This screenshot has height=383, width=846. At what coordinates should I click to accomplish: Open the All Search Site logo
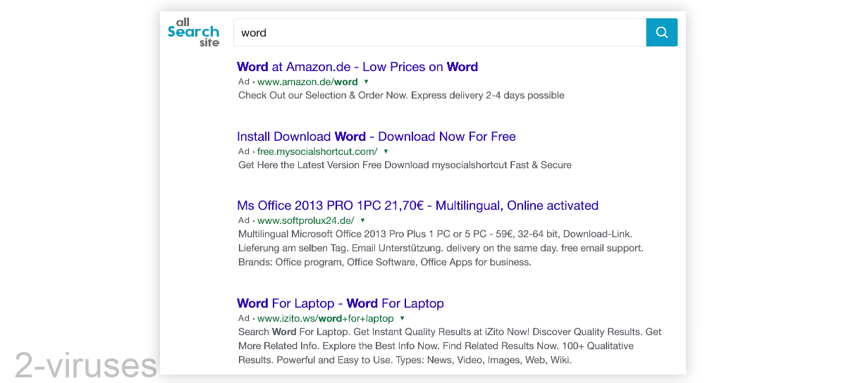coord(194,32)
